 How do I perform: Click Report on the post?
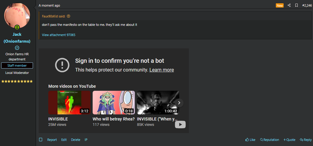click(52, 140)
